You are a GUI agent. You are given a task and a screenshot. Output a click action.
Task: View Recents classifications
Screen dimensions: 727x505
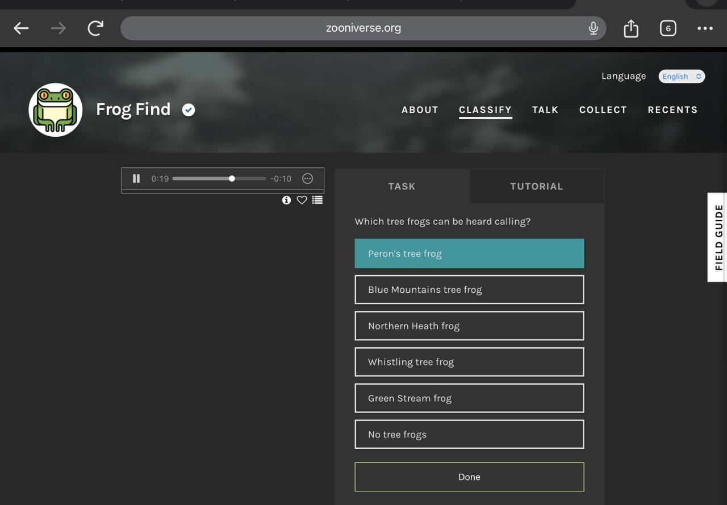(672, 110)
